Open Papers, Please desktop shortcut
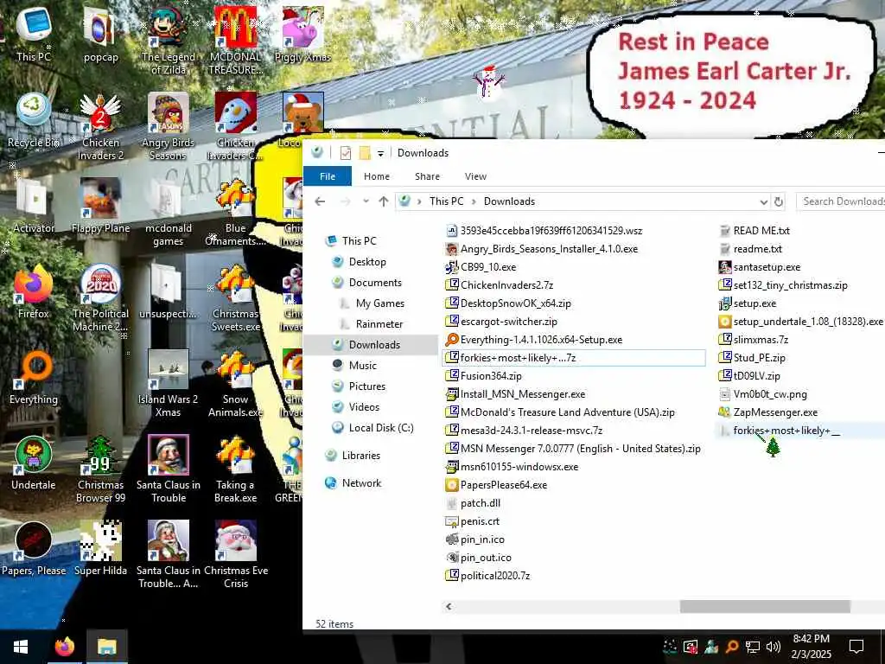This screenshot has height=664, width=885. pos(34,549)
